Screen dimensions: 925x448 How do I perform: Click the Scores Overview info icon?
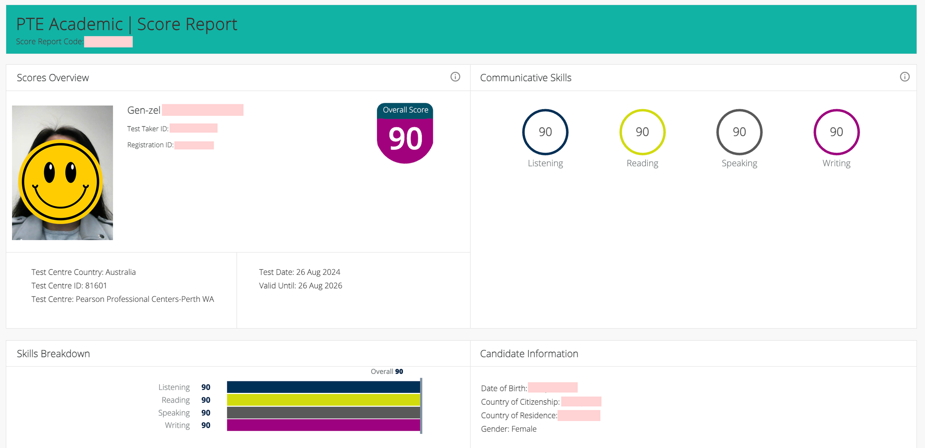coord(455,77)
